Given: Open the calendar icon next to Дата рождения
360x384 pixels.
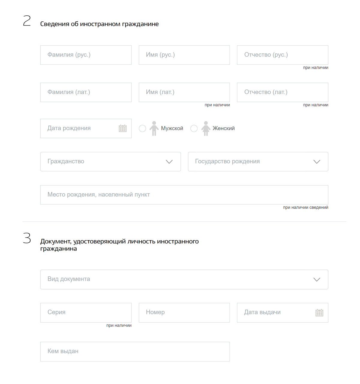Looking at the screenshot, I should 123,128.
